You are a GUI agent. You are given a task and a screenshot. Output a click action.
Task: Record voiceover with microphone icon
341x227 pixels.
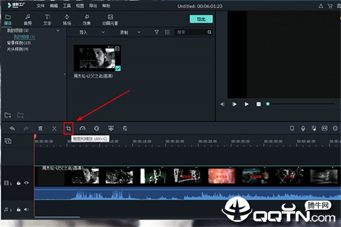click(x=303, y=128)
